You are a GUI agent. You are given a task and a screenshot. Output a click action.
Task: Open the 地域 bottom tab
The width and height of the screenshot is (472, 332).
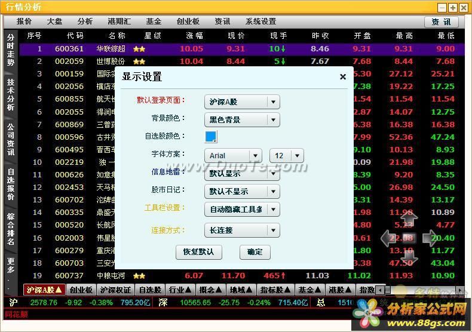coord(241,290)
